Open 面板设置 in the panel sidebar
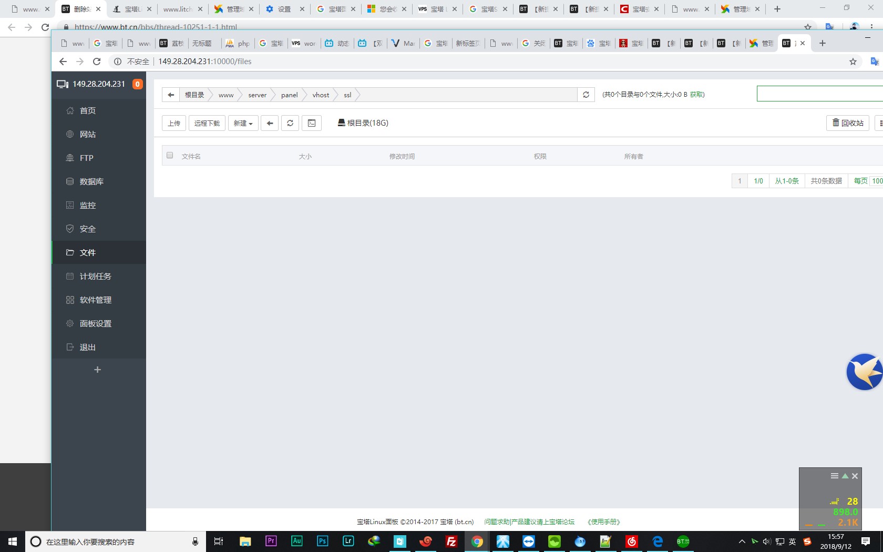 99,323
